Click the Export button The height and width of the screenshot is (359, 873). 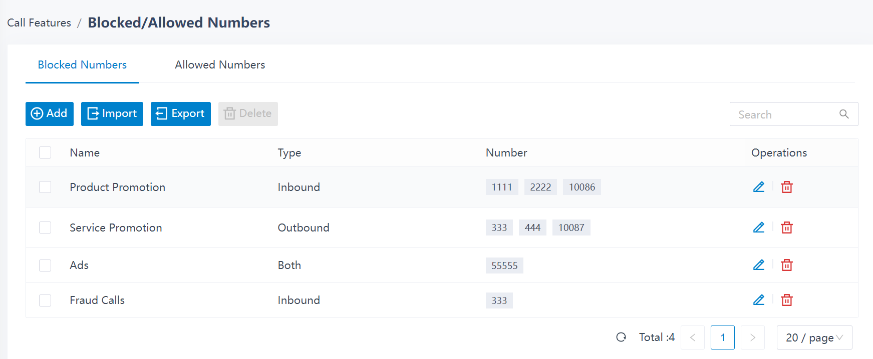180,114
